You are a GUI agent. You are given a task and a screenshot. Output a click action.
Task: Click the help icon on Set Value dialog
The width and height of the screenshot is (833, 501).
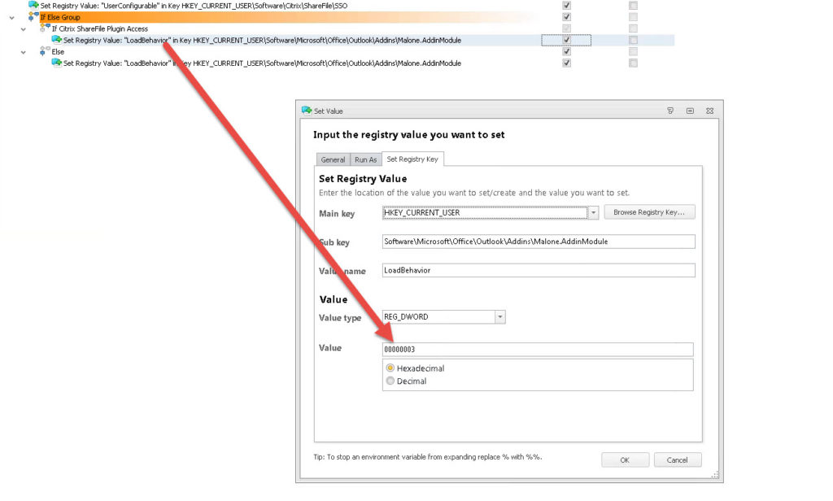[x=670, y=110]
